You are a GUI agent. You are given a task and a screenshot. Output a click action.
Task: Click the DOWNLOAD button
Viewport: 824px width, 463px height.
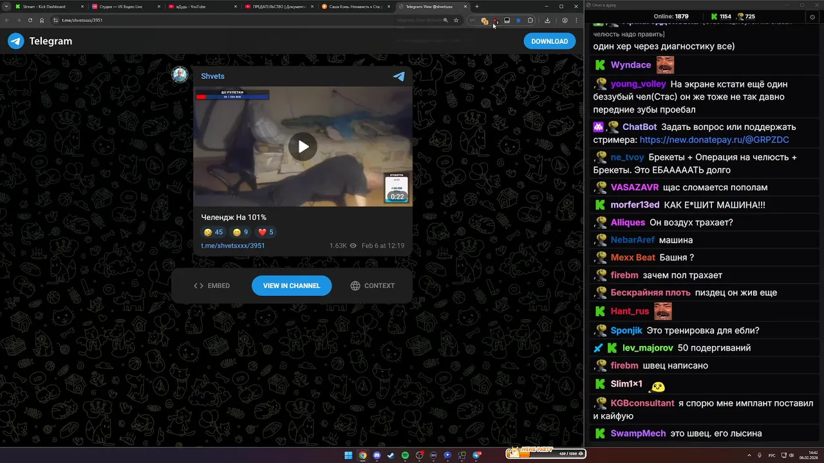point(549,41)
